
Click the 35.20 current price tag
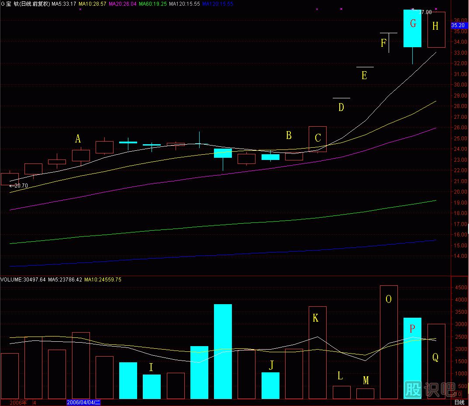tap(458, 25)
